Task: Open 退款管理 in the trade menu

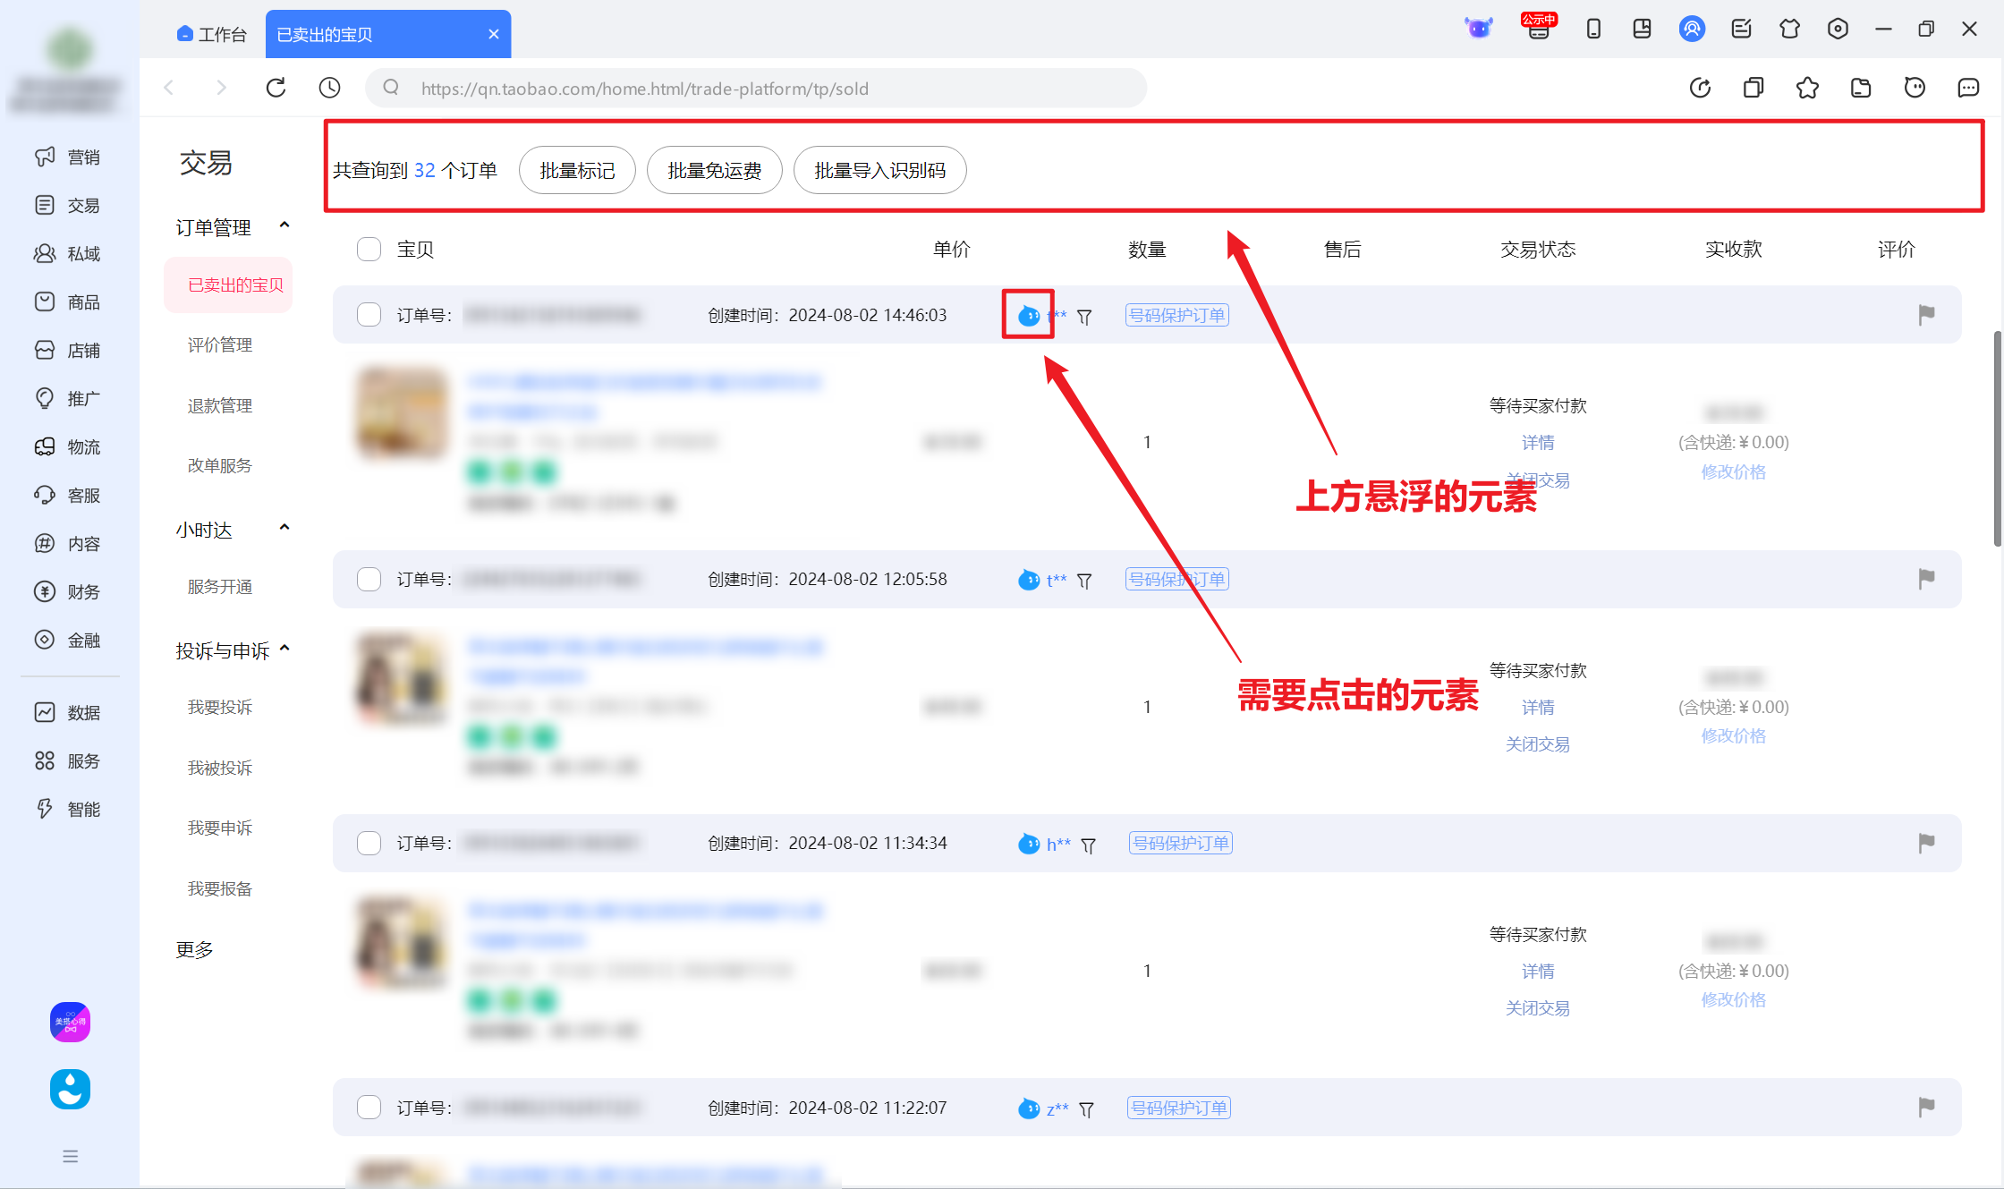Action: 220,405
